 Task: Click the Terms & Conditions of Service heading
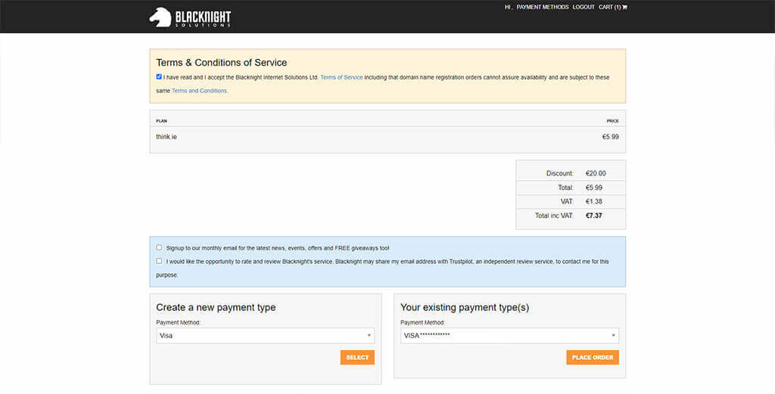coord(222,63)
